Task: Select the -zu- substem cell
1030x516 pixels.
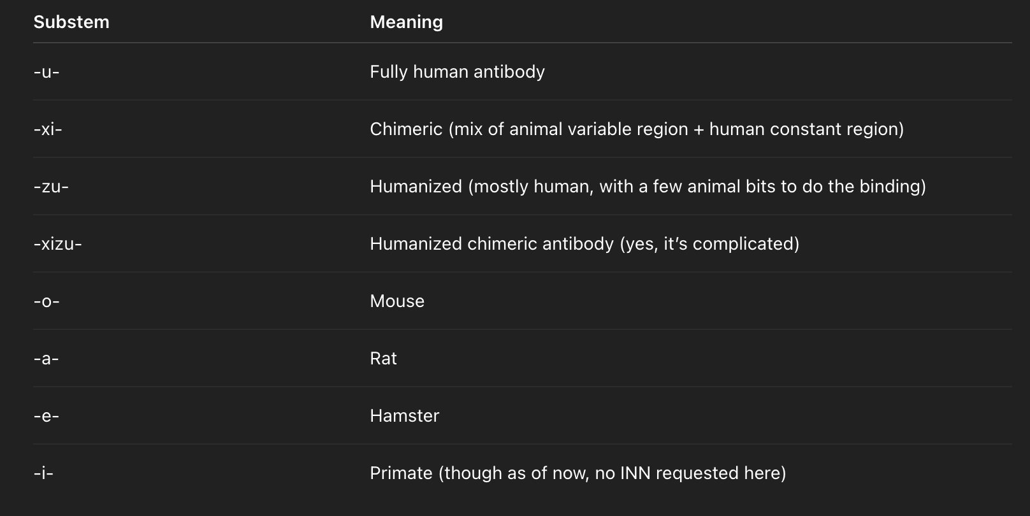Action: click(51, 187)
